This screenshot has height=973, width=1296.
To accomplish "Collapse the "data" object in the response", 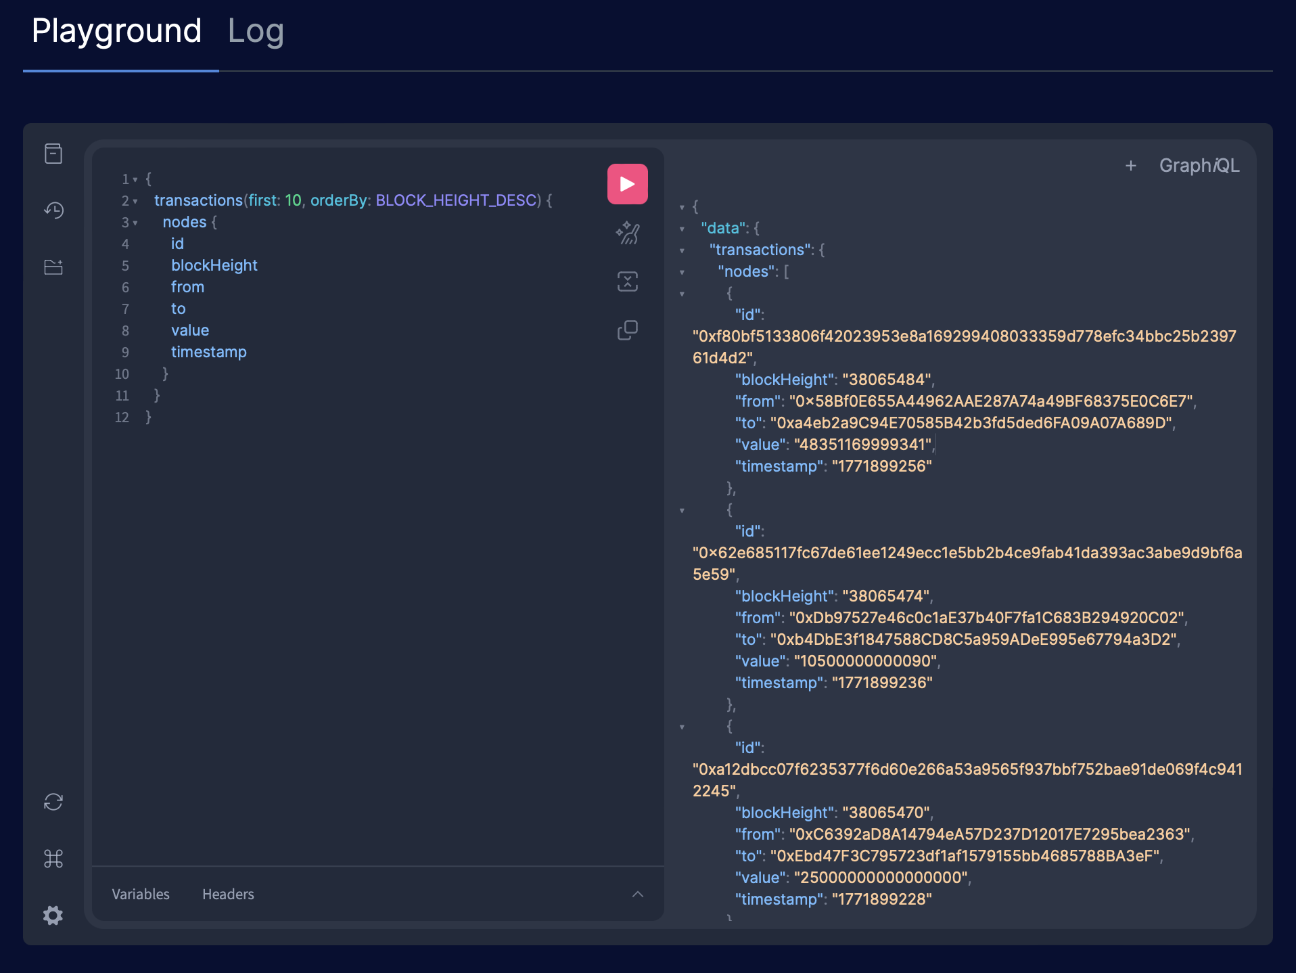I will point(682,229).
